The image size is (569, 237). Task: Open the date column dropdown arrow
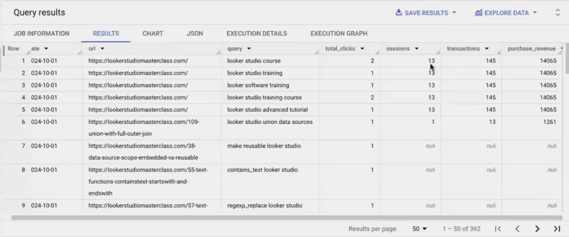(46, 49)
